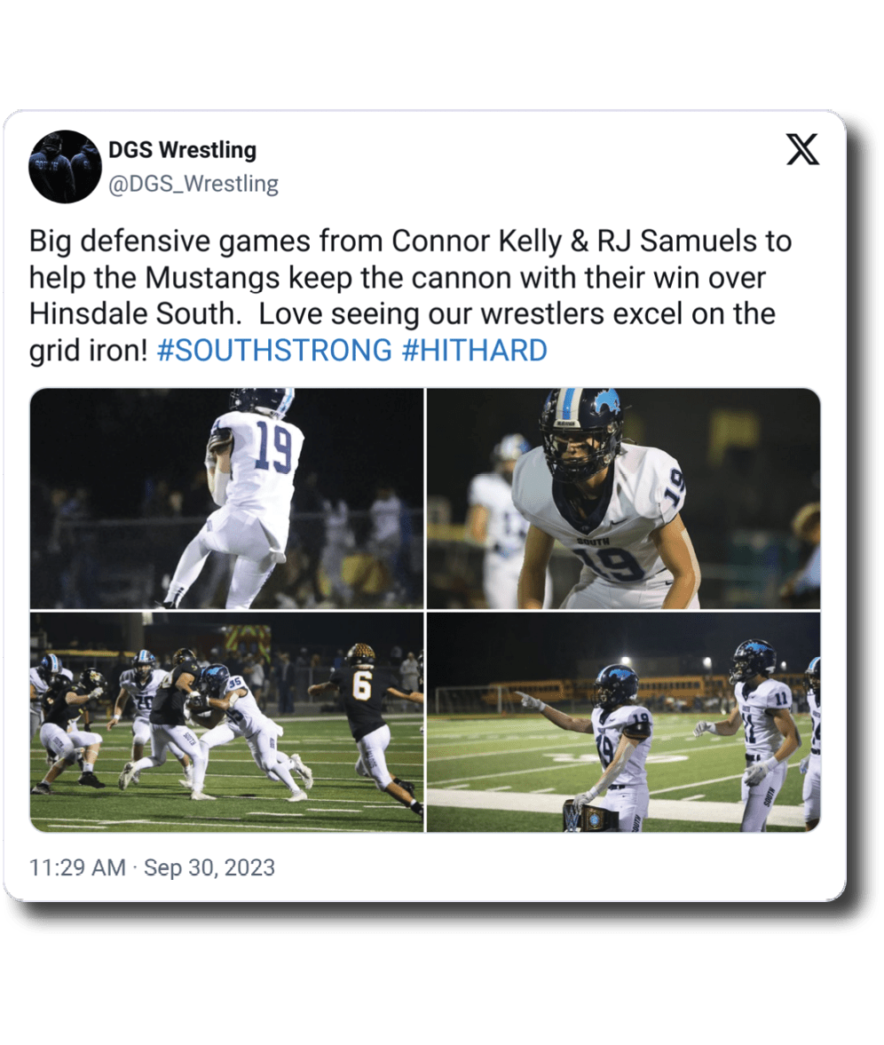The height and width of the screenshot is (1045, 884).
Task: View the close-up photo of crouching player 19
Action: pos(623,498)
